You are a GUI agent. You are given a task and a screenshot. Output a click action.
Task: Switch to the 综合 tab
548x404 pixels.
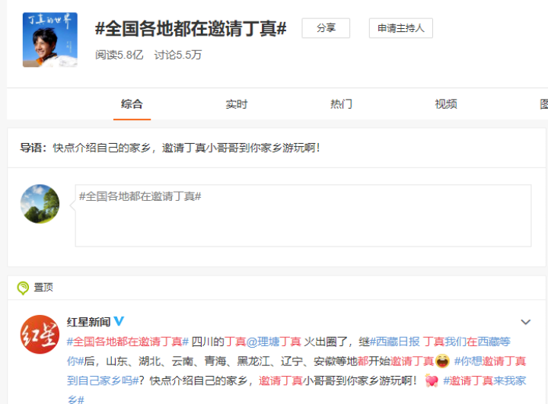(132, 104)
